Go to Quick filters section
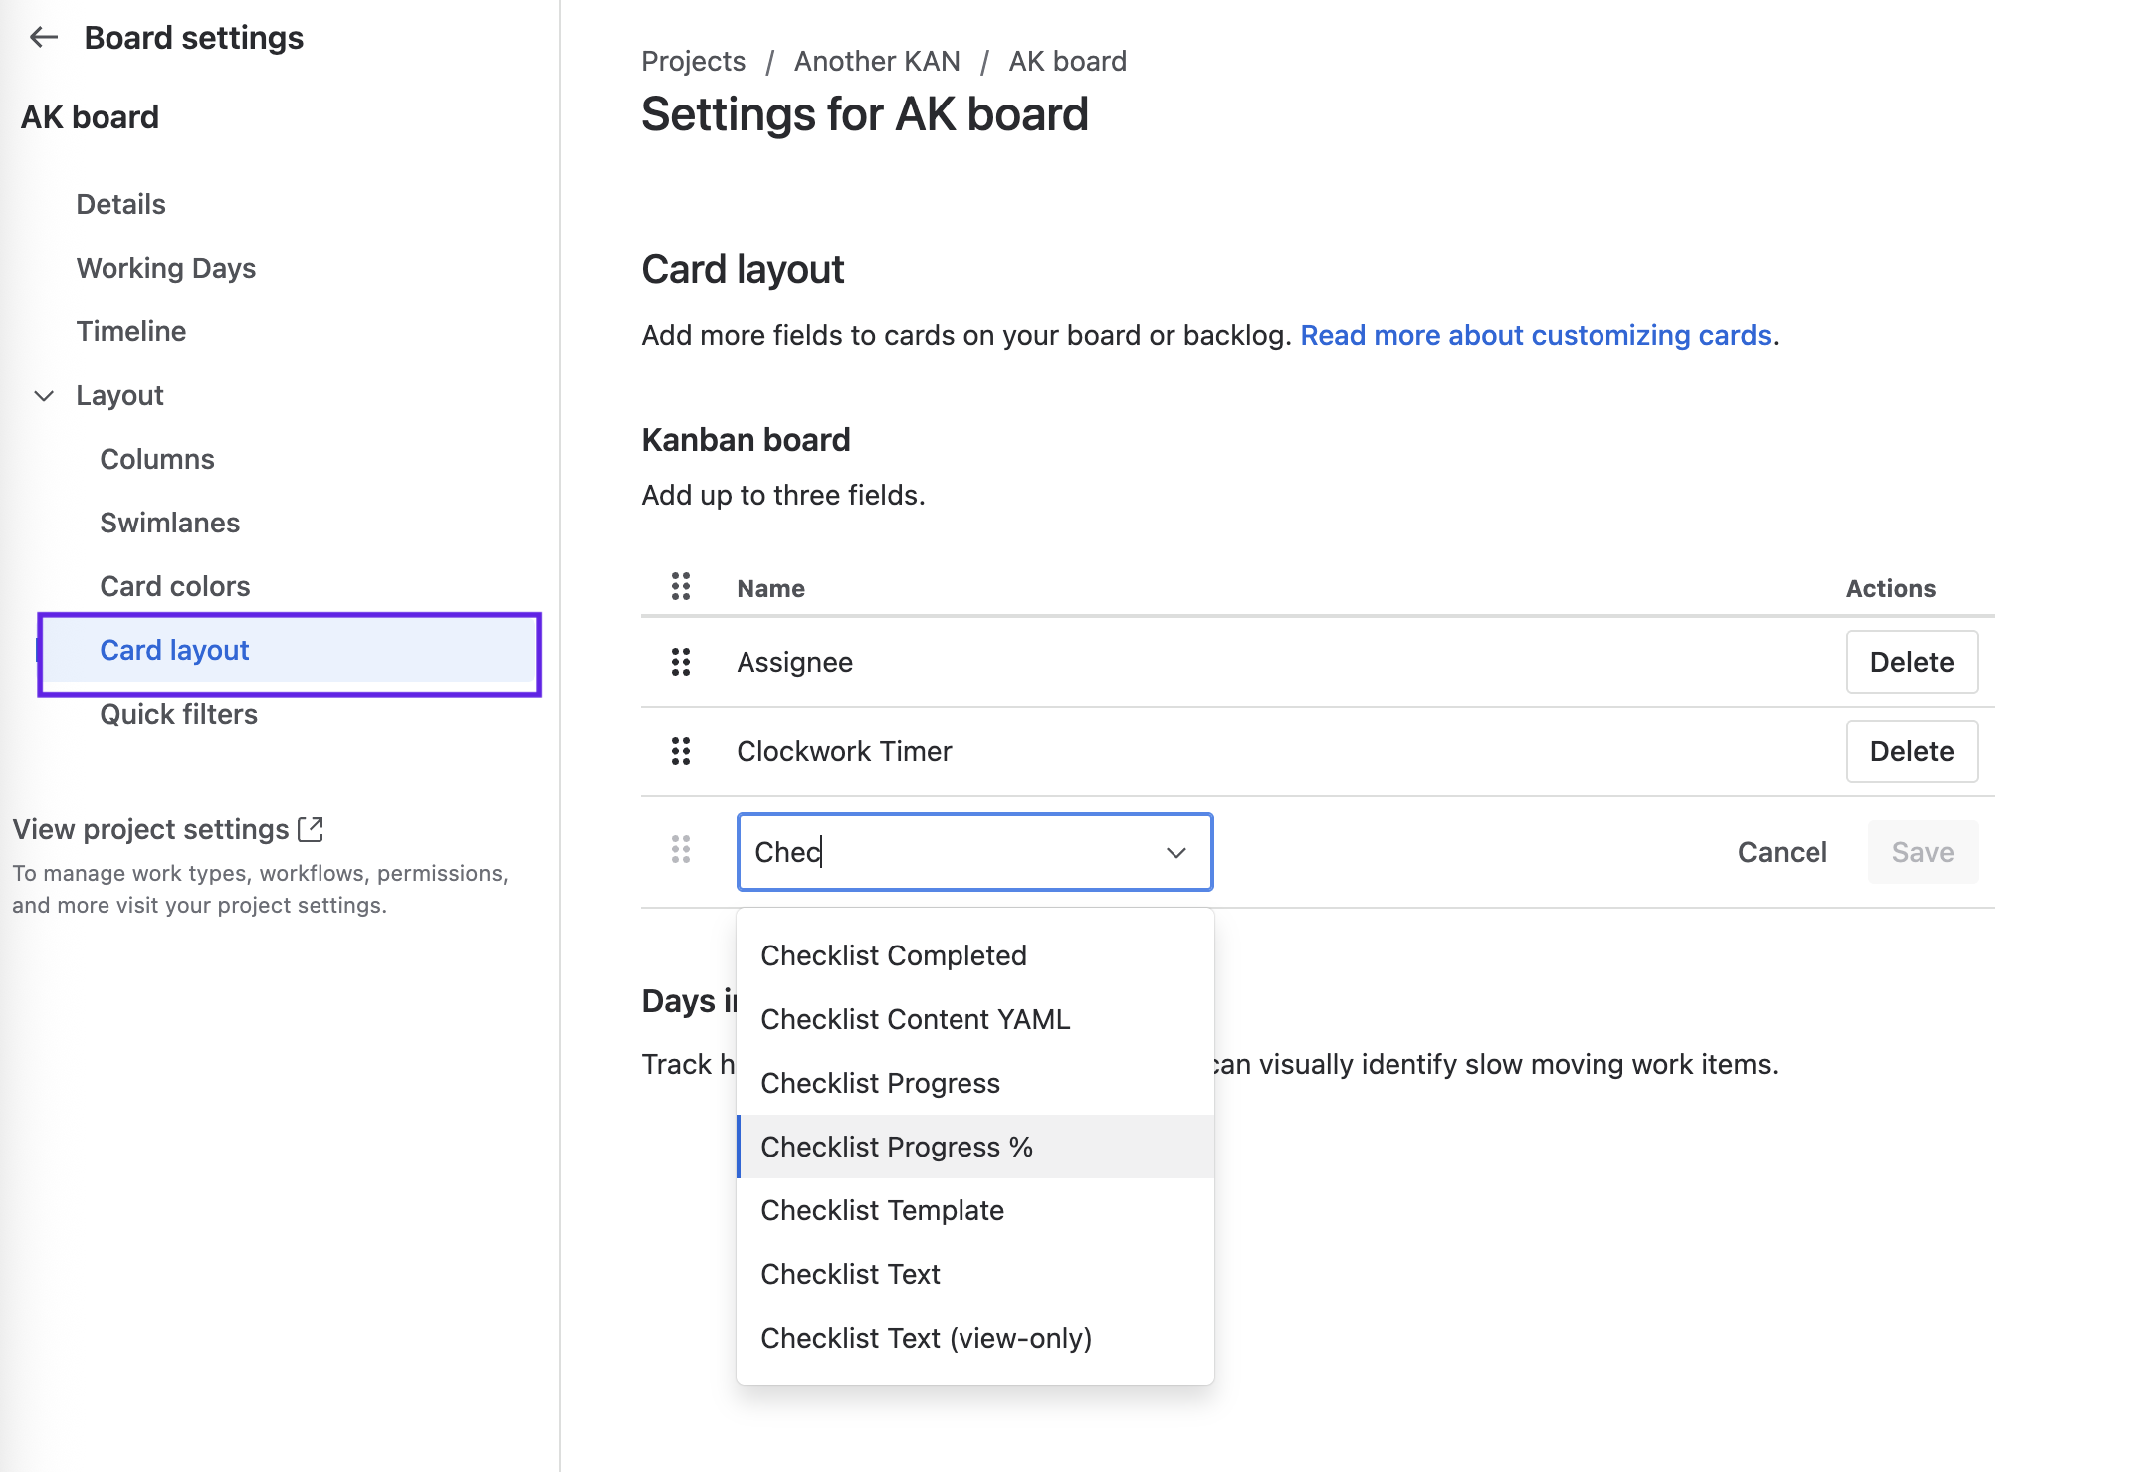This screenshot has height=1472, width=2135. coord(178,714)
